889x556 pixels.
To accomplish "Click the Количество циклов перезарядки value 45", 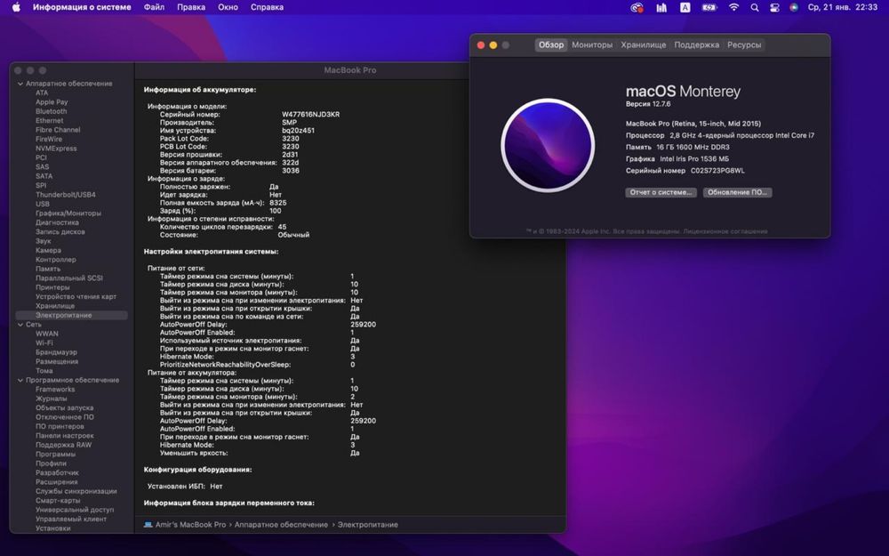I will (283, 227).
